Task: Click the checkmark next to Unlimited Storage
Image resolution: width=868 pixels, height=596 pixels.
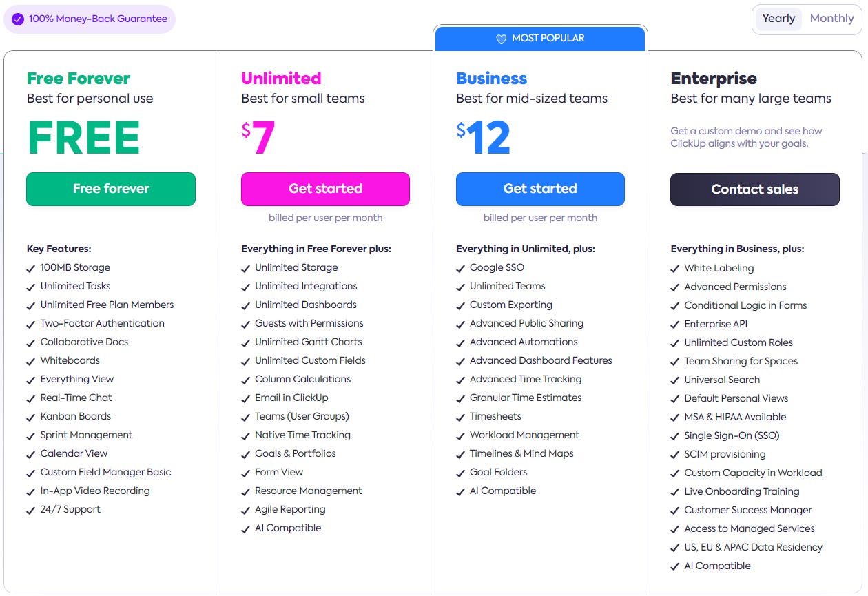Action: 245,267
